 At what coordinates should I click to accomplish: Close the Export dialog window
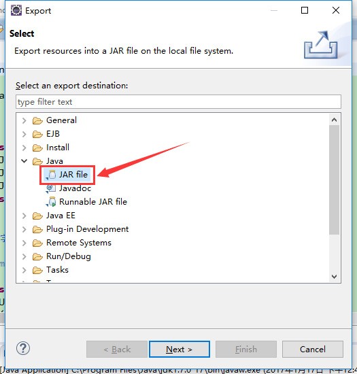click(x=336, y=10)
